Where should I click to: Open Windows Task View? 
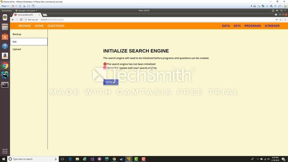(x=63, y=159)
